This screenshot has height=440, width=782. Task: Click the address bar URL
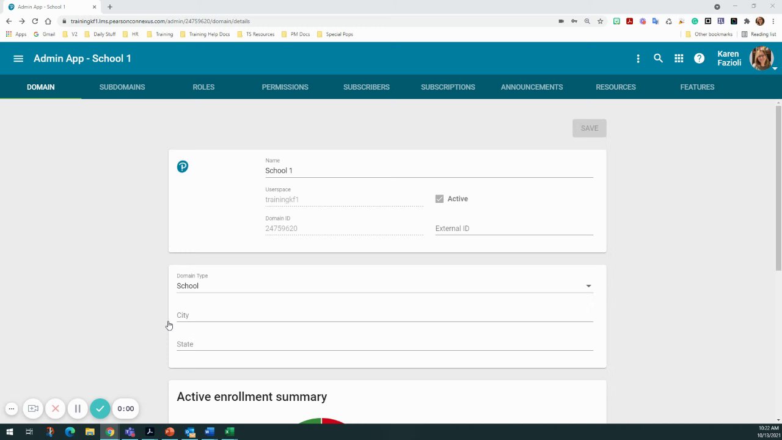(x=160, y=21)
